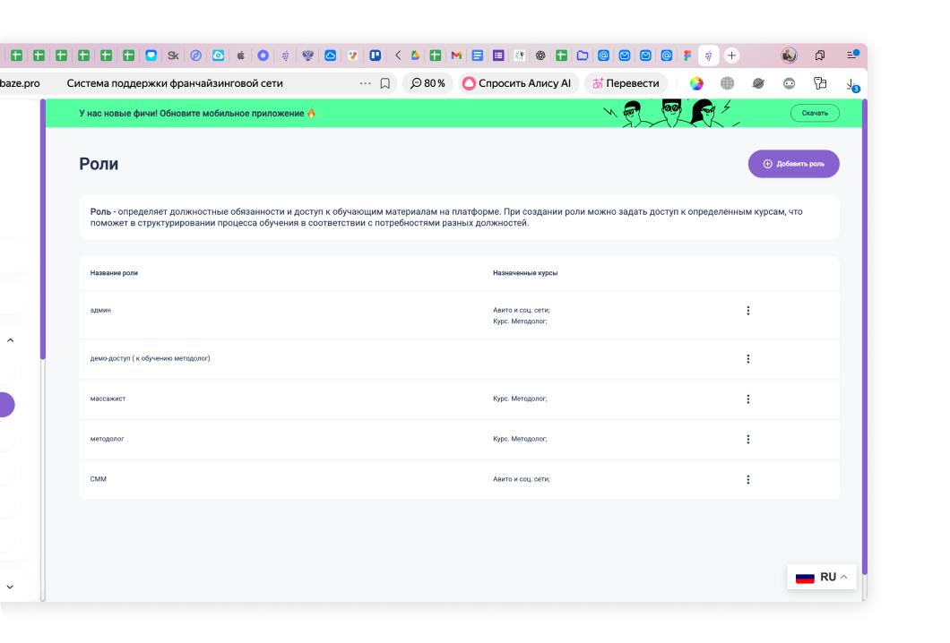Switch to the Figma tab
Image resolution: width=950 pixels, height=643 pixels.
(687, 56)
